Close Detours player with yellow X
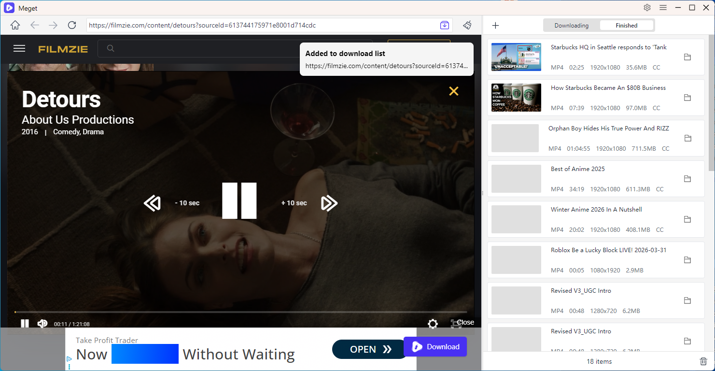The image size is (715, 371). (x=453, y=91)
